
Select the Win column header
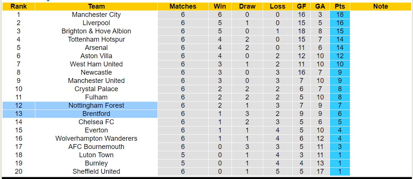pyautogui.click(x=220, y=6)
